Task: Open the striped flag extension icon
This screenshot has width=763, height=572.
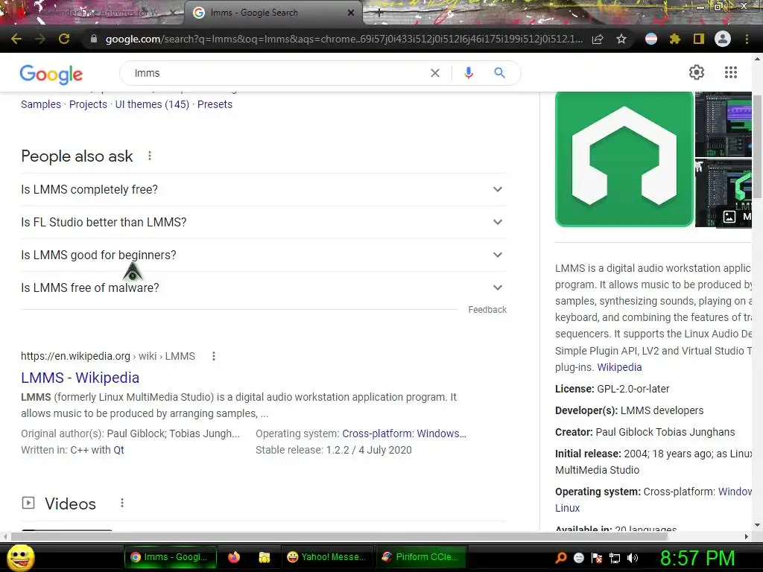Action: click(651, 39)
